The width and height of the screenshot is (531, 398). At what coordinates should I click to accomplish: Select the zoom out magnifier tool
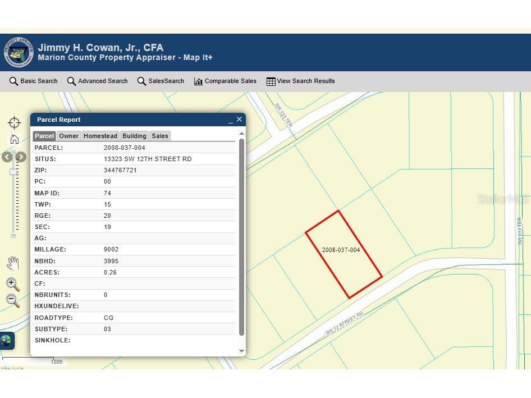click(x=13, y=300)
